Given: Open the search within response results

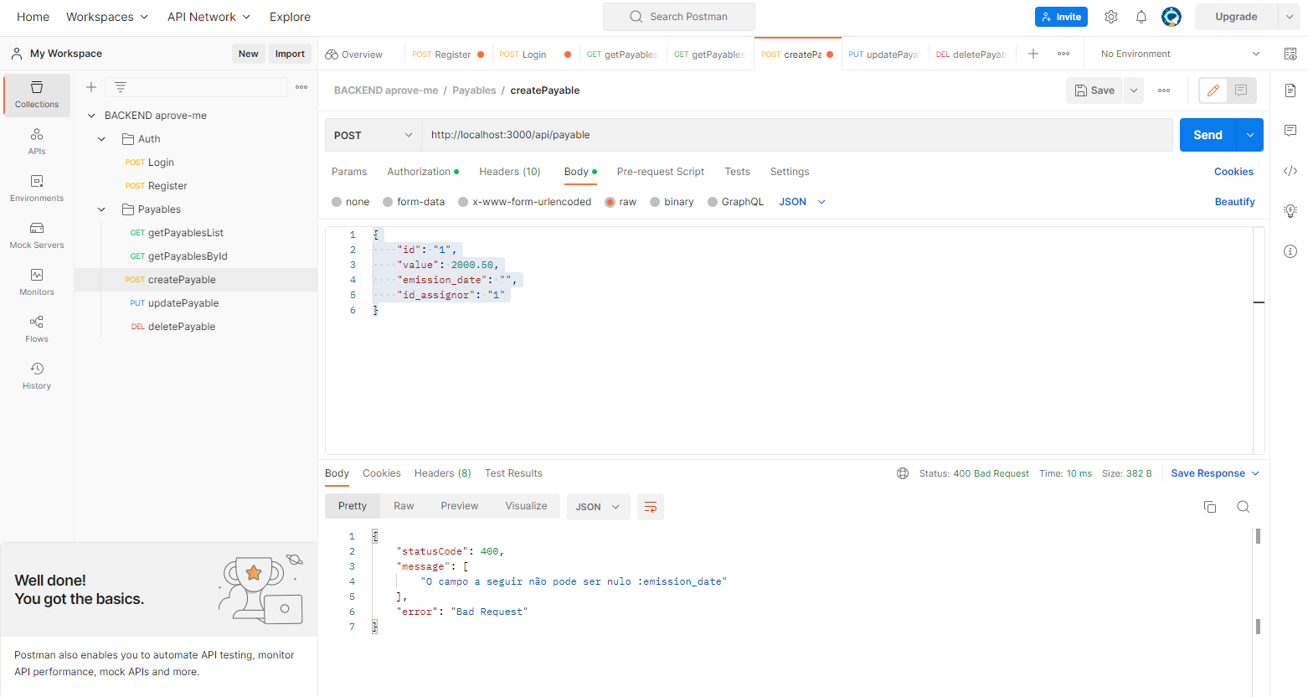Looking at the screenshot, I should pyautogui.click(x=1243, y=506).
